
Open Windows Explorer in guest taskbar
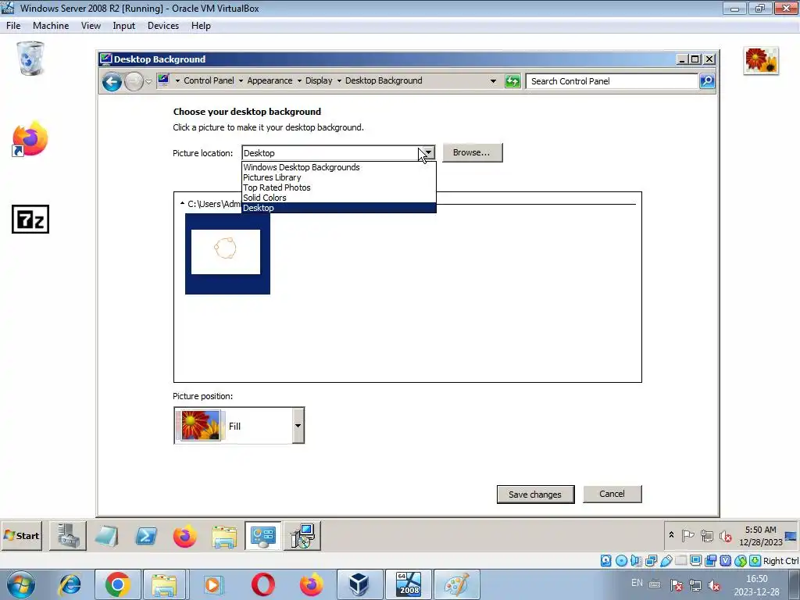[x=224, y=537]
